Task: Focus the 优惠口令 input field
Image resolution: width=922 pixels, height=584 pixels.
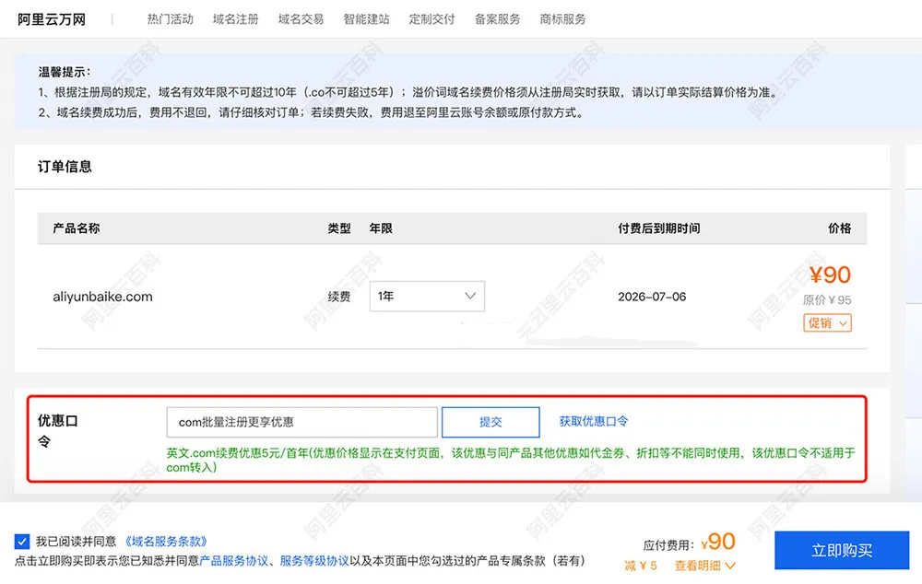Action: 301,422
